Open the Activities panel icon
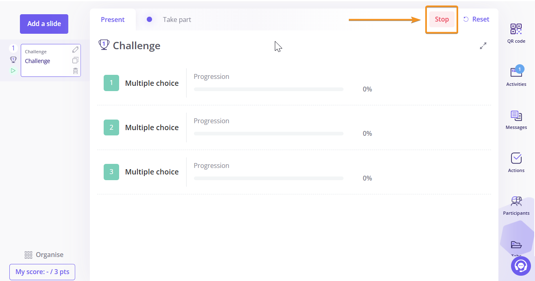Image resolution: width=535 pixels, height=281 pixels. pos(516,72)
